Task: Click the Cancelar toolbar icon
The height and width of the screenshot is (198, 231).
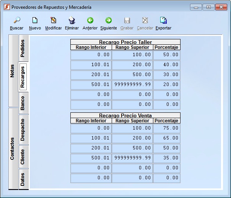Action: pyautogui.click(x=145, y=20)
